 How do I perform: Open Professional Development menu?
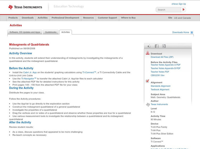point(65,18)
